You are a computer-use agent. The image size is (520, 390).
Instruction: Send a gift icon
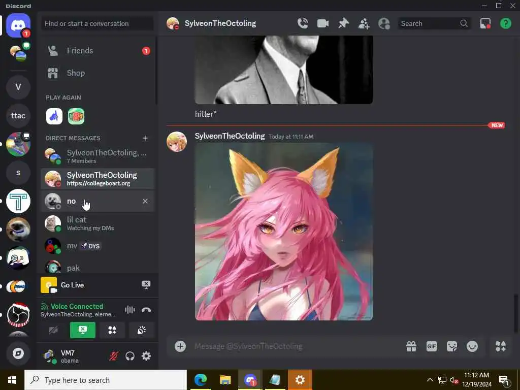tap(411, 346)
